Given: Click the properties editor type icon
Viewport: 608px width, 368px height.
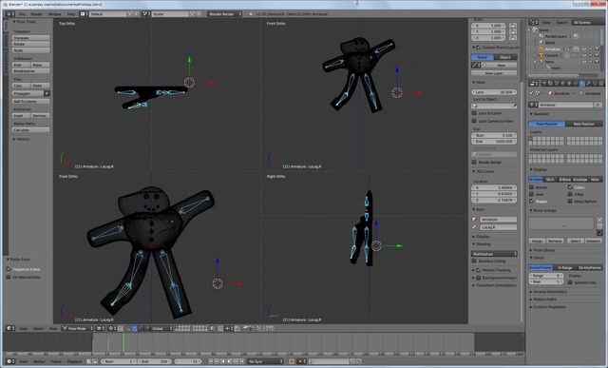Looking at the screenshot, I should 534,84.
